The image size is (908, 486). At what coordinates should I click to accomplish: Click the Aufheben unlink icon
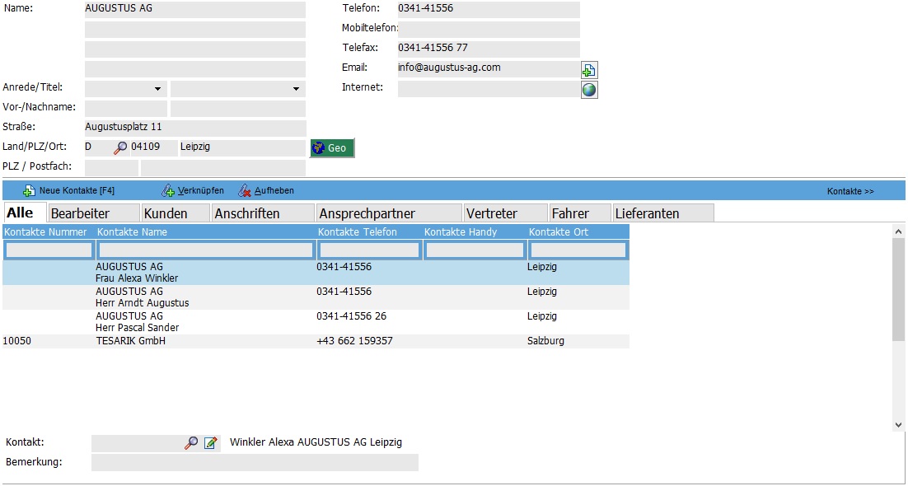point(245,190)
